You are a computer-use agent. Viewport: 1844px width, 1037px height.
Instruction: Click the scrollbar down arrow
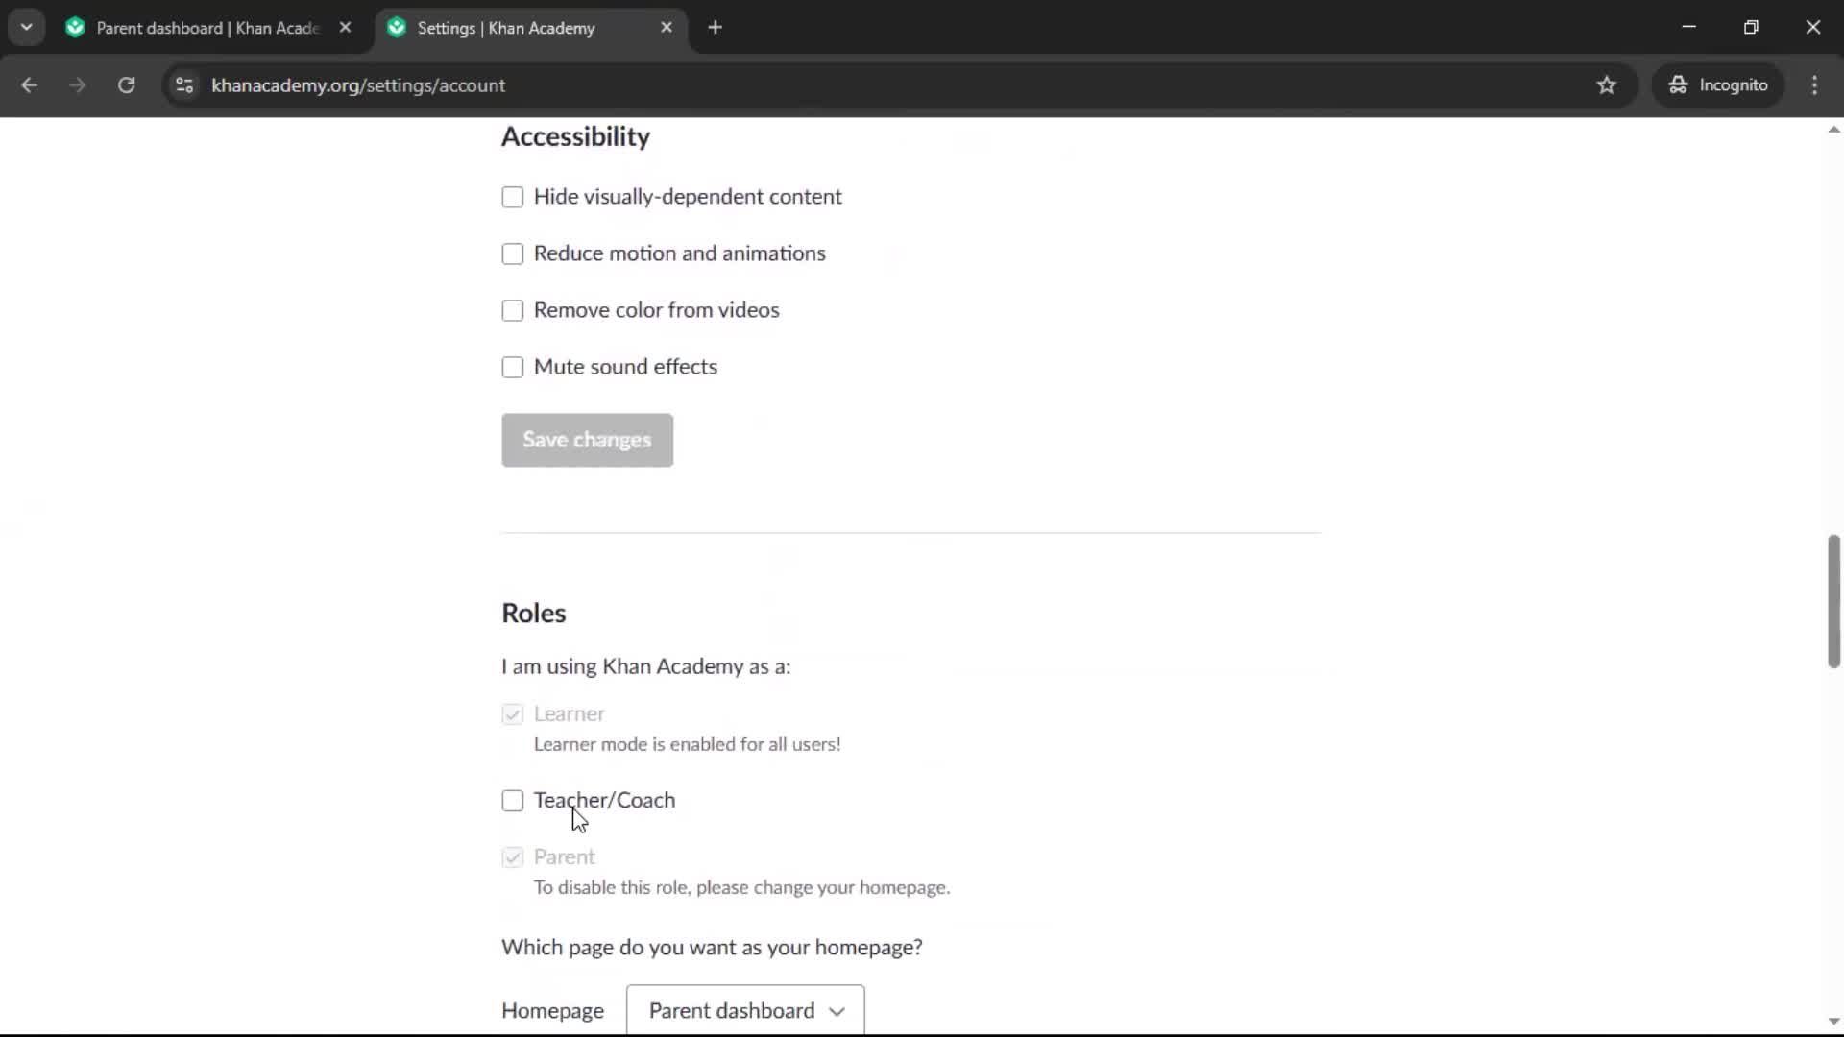tap(1833, 1022)
